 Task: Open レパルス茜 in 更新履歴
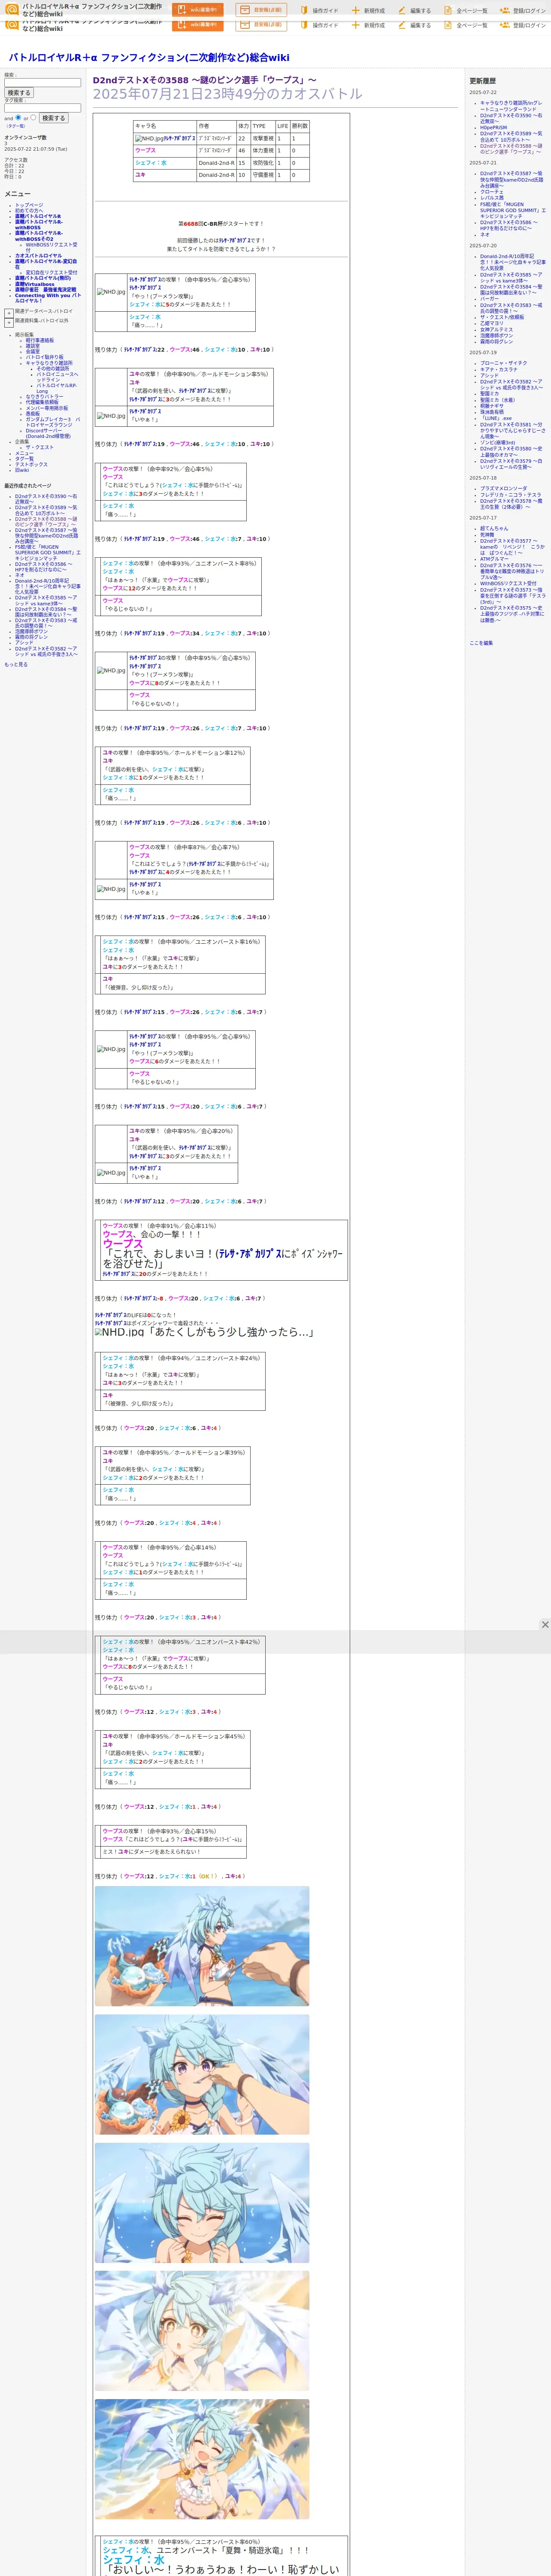[x=492, y=198]
